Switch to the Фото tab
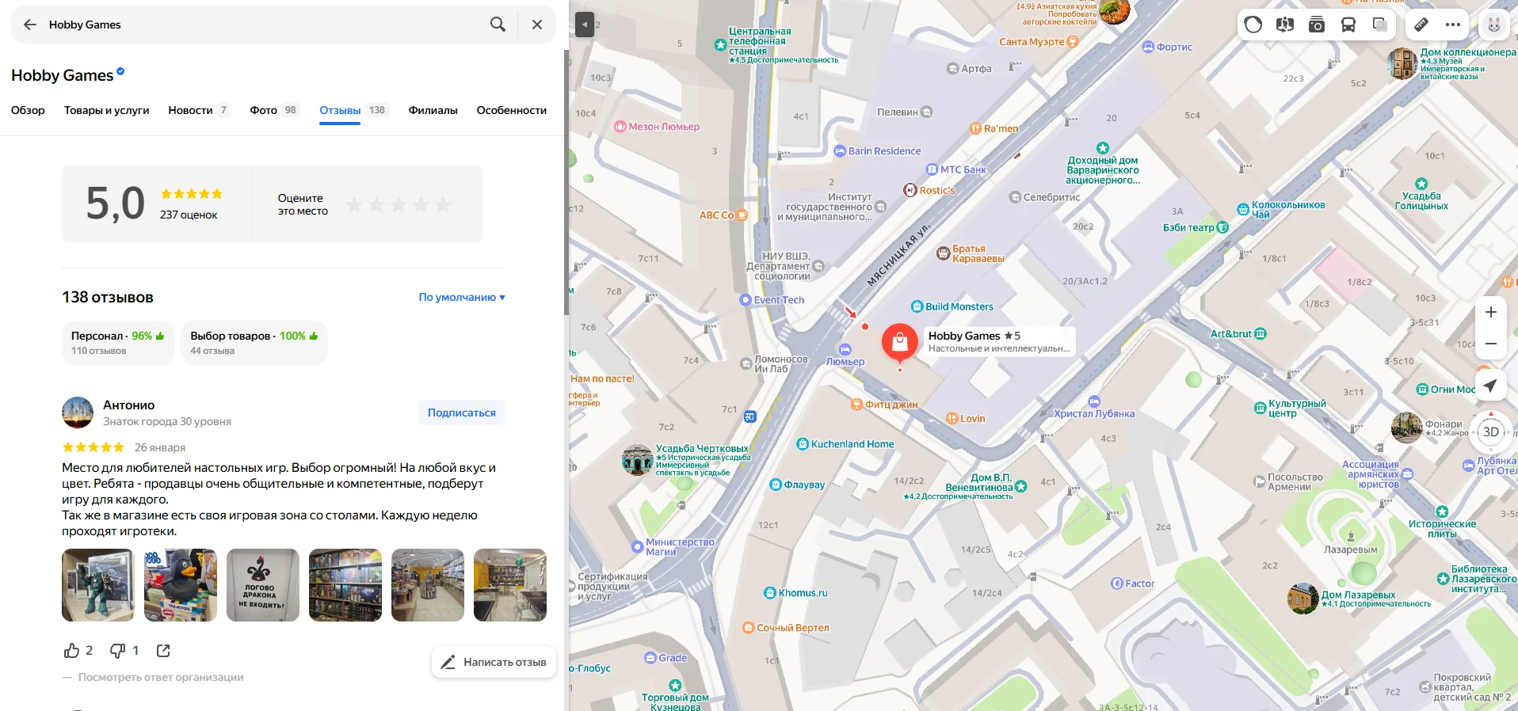1518x711 pixels. click(274, 110)
